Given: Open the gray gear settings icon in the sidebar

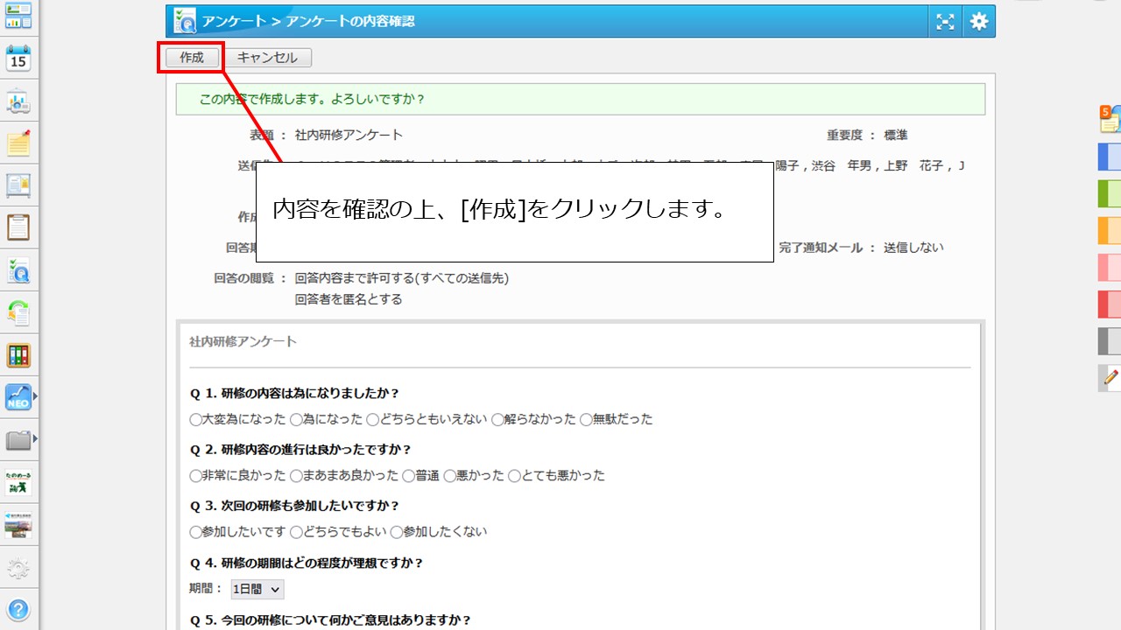Looking at the screenshot, I should click(18, 568).
